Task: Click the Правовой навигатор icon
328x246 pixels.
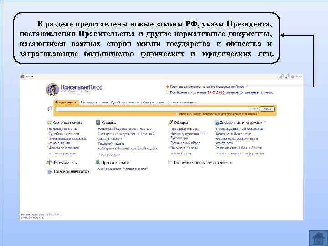Action: click(x=50, y=172)
